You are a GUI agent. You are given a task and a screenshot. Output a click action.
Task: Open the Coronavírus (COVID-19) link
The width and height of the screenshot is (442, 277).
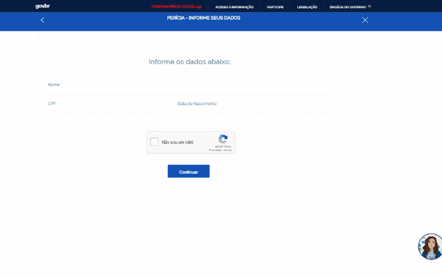(x=176, y=6)
